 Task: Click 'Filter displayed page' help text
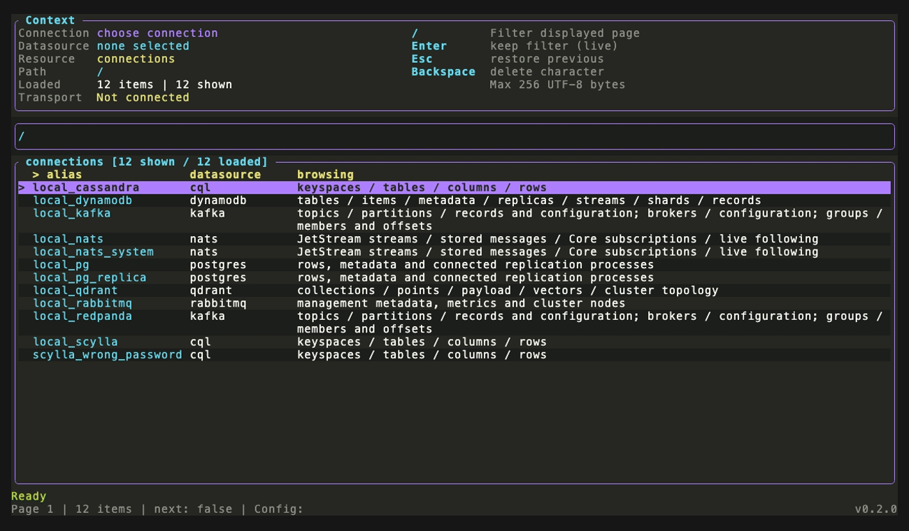click(x=565, y=33)
